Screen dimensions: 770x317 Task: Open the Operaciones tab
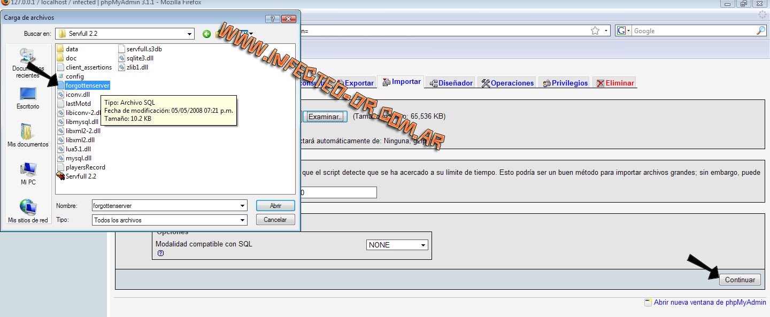(x=507, y=83)
